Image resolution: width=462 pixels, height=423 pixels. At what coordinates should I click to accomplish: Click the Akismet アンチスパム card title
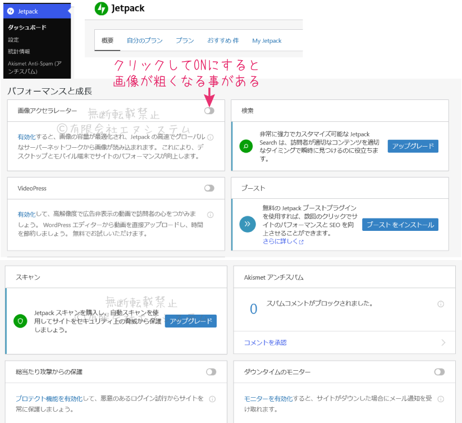pos(273,278)
